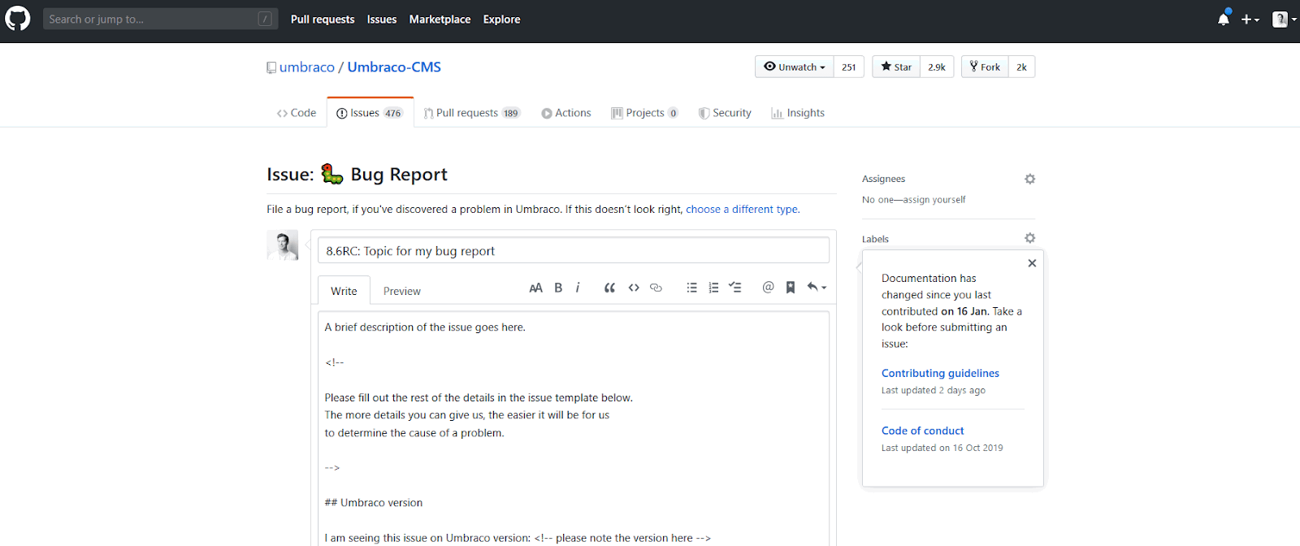This screenshot has width=1300, height=546.
Task: Click the choose a different type link
Action: pos(742,209)
